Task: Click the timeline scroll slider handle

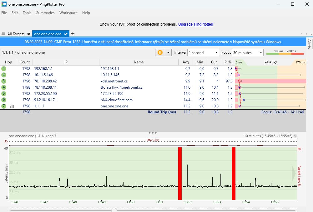Action: [x=114, y=210]
